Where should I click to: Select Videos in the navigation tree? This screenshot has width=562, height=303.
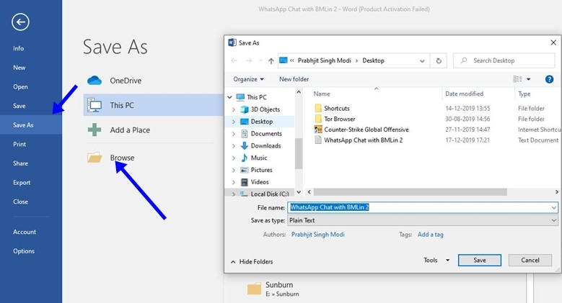(x=260, y=182)
